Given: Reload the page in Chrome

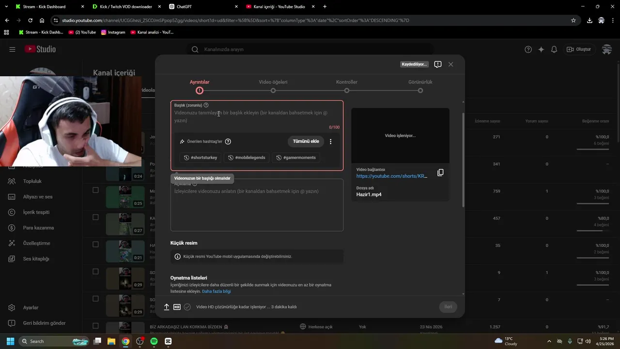Looking at the screenshot, I should point(30,20).
